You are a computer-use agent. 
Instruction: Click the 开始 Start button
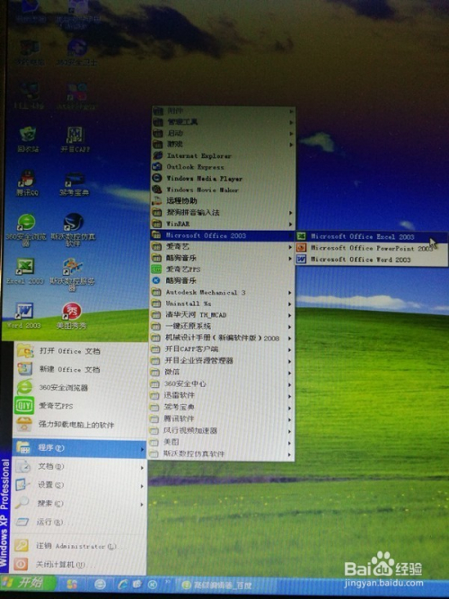tap(29, 584)
